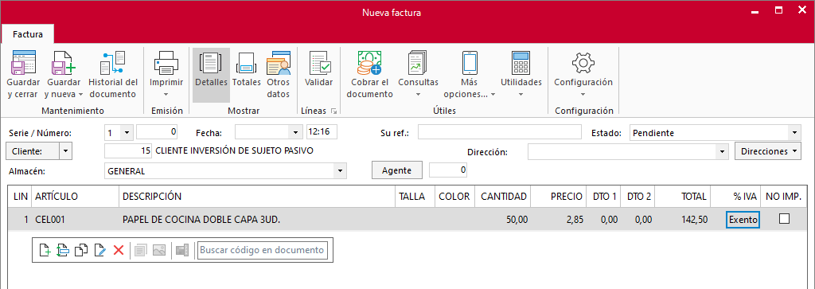Click the Exento % IVA cell

click(743, 220)
